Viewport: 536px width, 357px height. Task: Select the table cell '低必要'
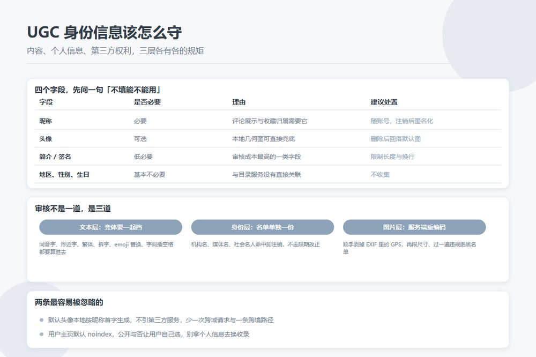coord(143,157)
